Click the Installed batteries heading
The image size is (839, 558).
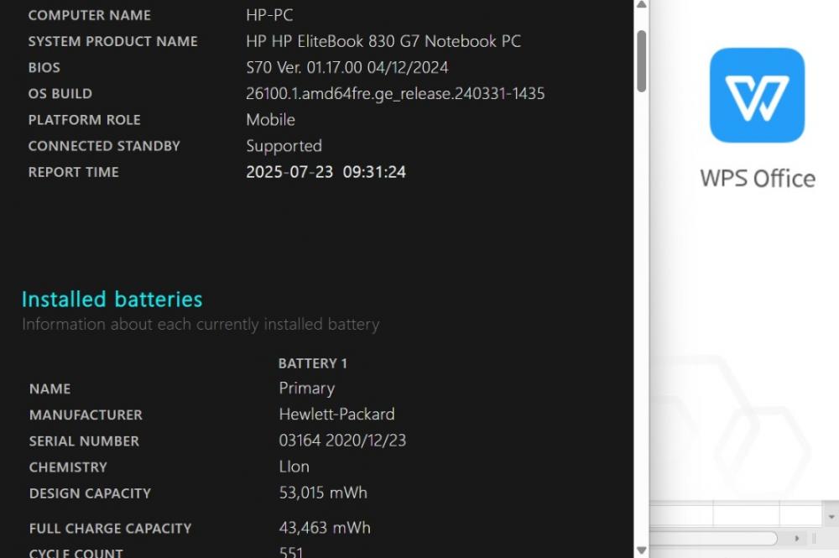pos(112,299)
